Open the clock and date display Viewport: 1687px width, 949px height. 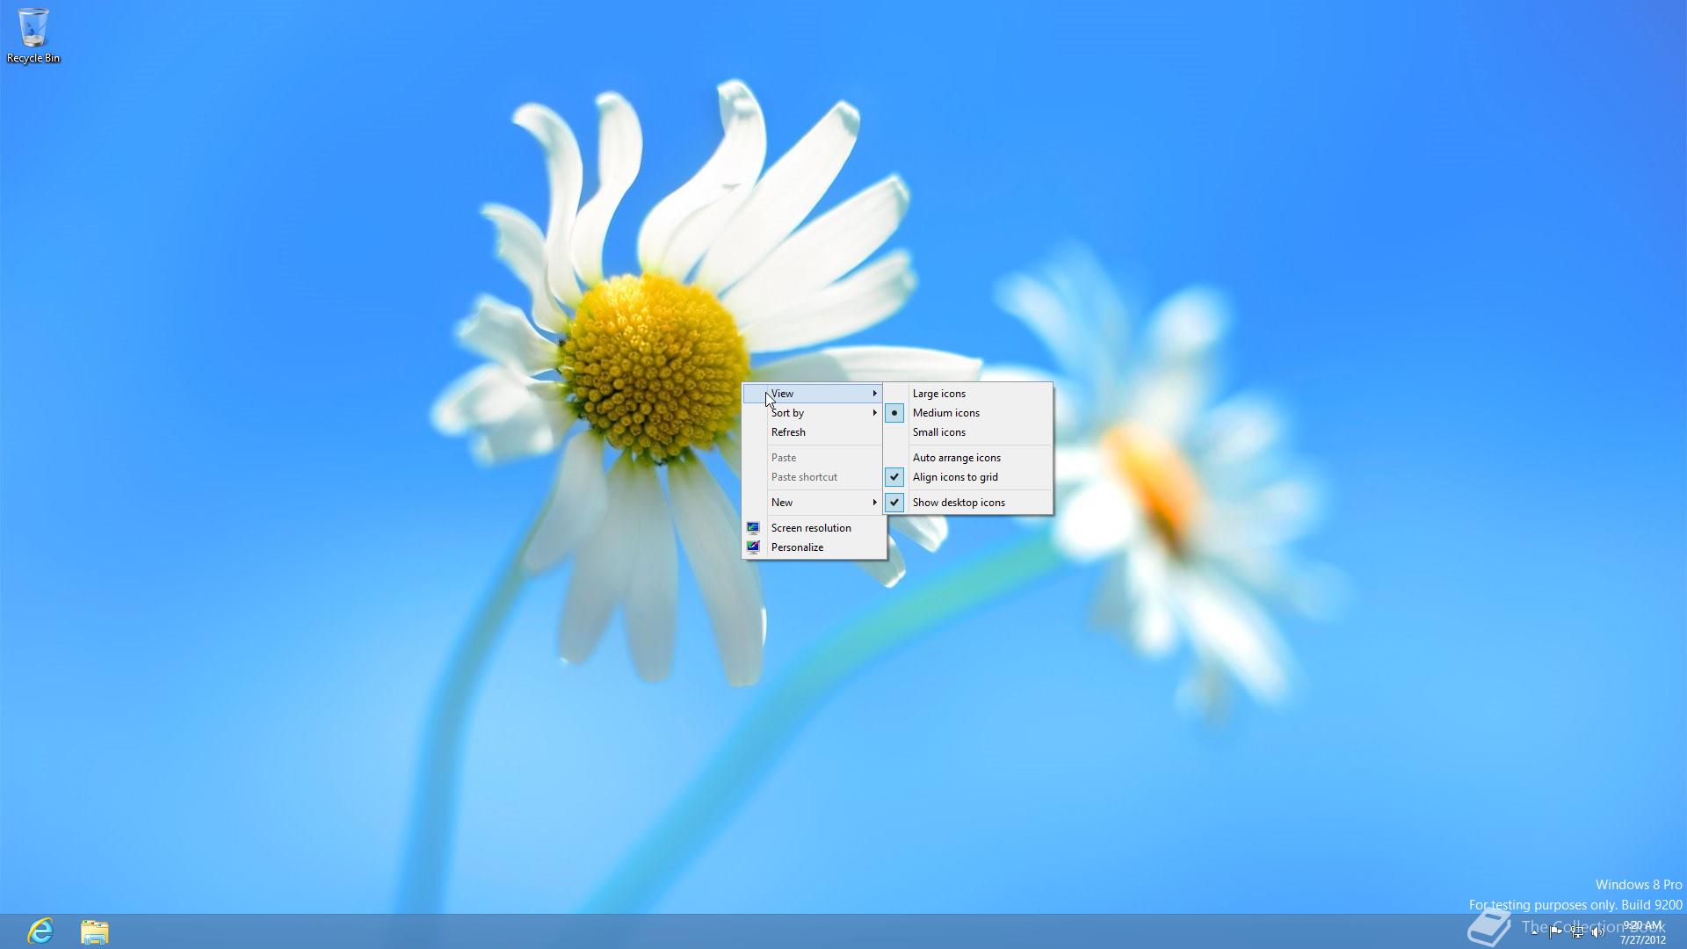click(x=1642, y=932)
